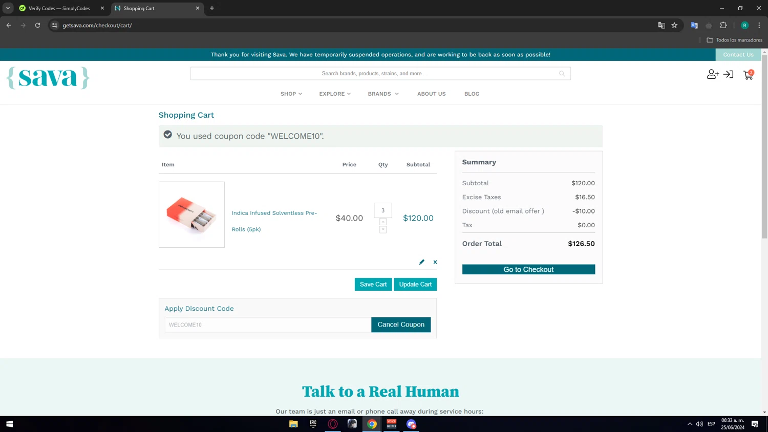Image resolution: width=768 pixels, height=432 pixels.
Task: Expand the EXPLORE menu
Action: point(335,94)
